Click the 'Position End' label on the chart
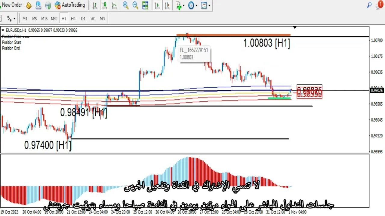This screenshot has width=385, height=216. click(11, 48)
